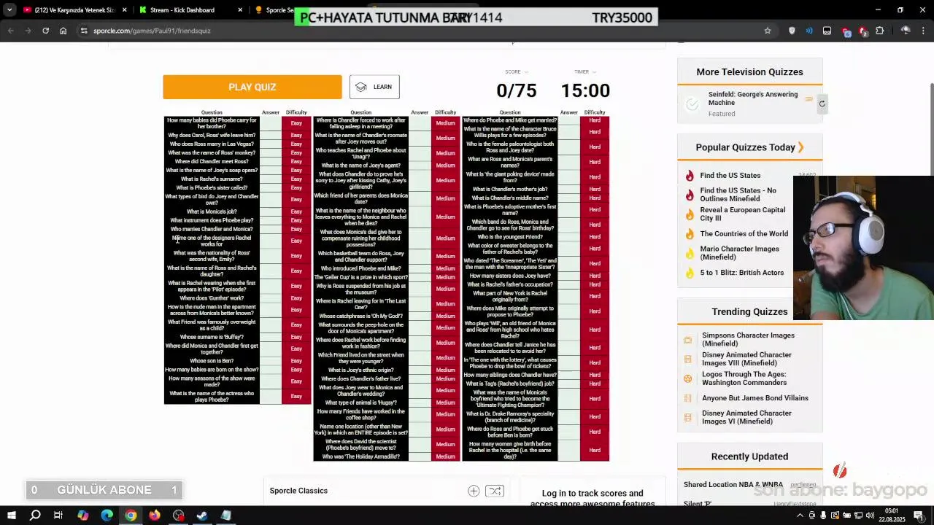Click Hard cell for 'Where do Phoebe and Mike get married?'
The height and width of the screenshot is (525, 934).
point(595,120)
